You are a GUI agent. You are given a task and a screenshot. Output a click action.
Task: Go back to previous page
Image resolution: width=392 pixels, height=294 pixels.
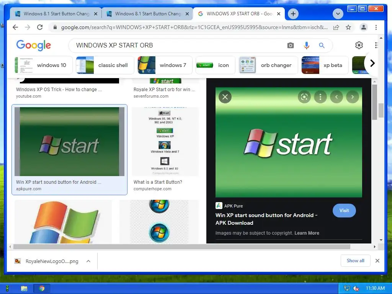(15, 27)
